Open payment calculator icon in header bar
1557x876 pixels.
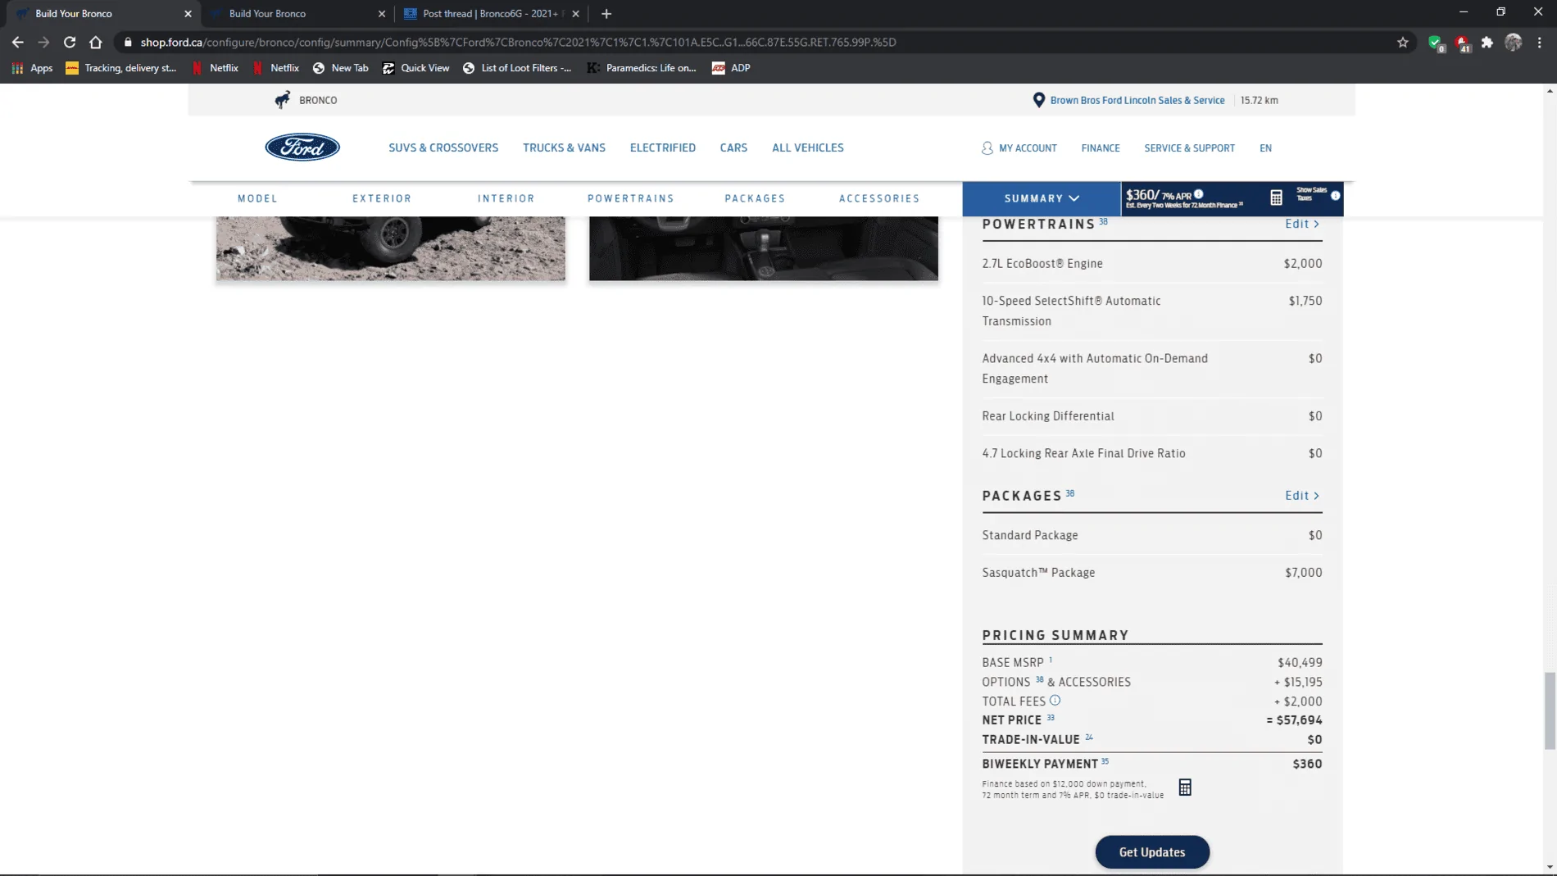coord(1276,197)
